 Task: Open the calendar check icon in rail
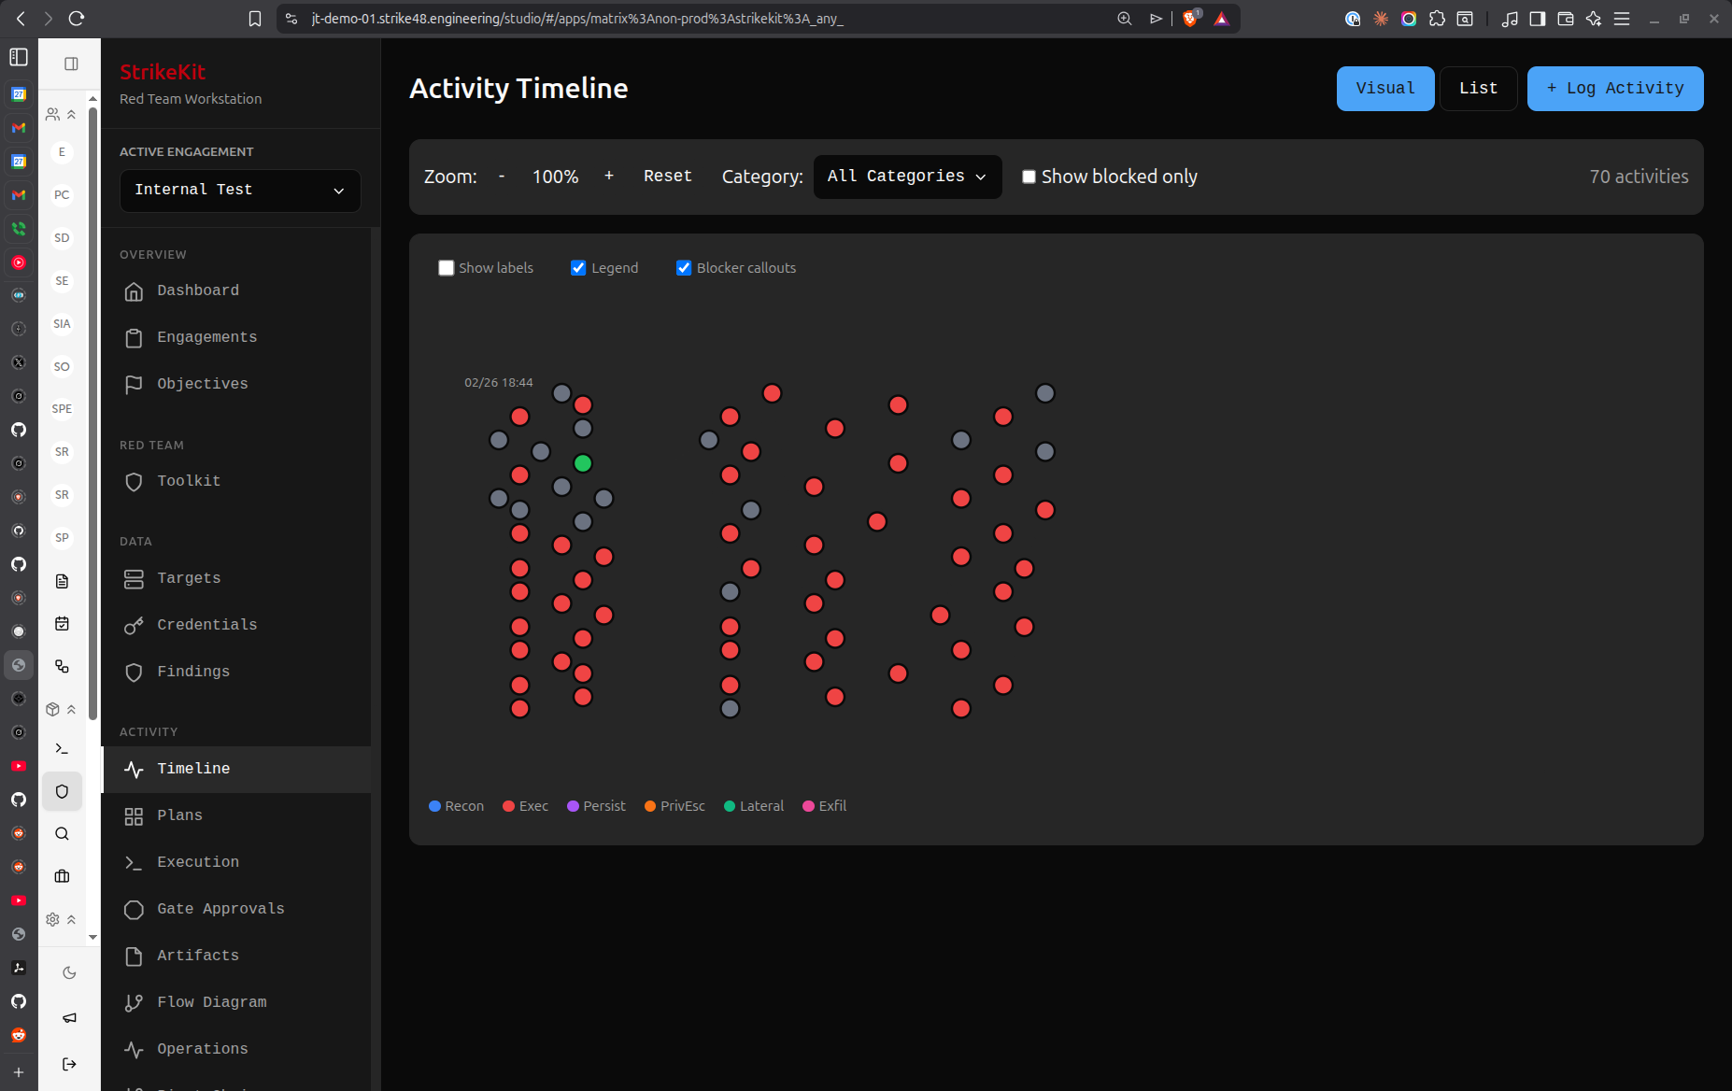tap(62, 624)
